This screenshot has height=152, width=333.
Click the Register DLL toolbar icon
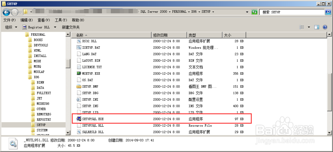point(24,27)
